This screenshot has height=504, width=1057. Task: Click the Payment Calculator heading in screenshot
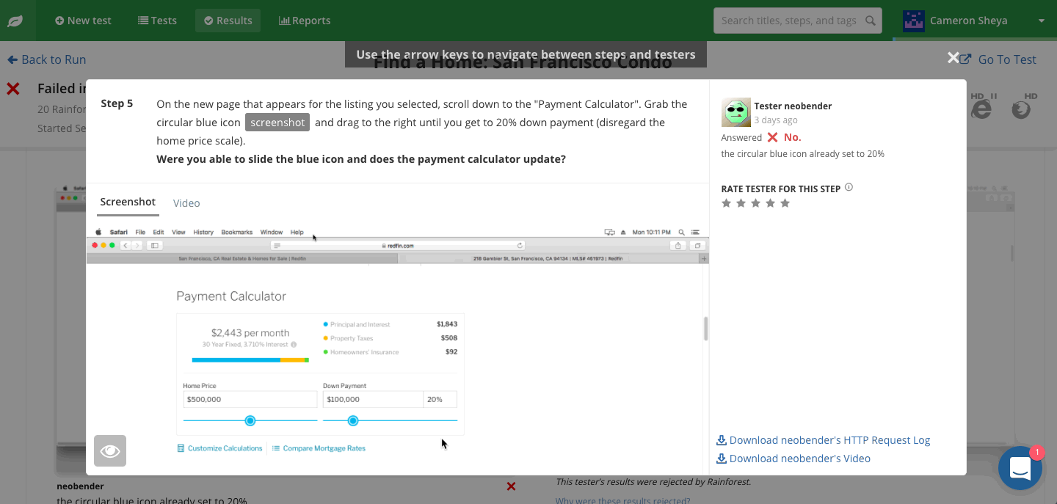click(231, 296)
